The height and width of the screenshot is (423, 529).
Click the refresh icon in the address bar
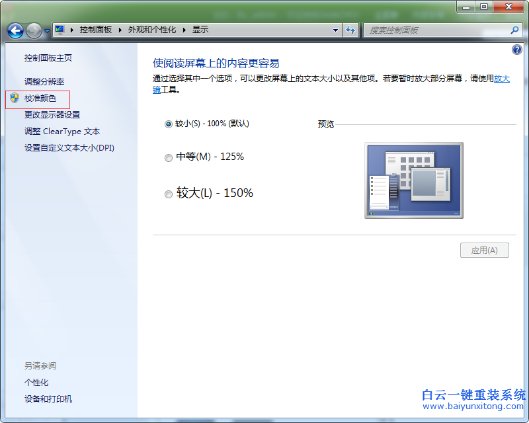[x=350, y=30]
